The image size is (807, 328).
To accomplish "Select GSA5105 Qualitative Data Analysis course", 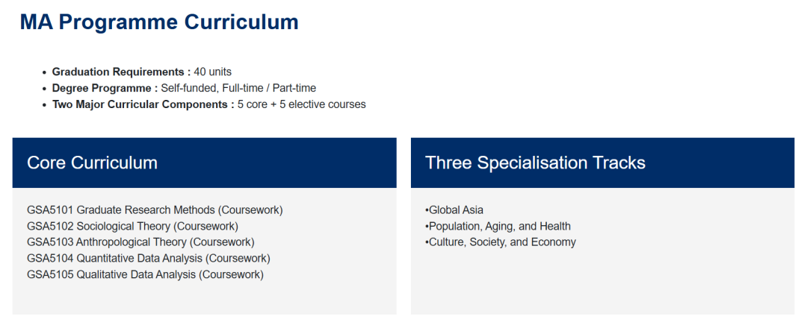I will click(145, 274).
